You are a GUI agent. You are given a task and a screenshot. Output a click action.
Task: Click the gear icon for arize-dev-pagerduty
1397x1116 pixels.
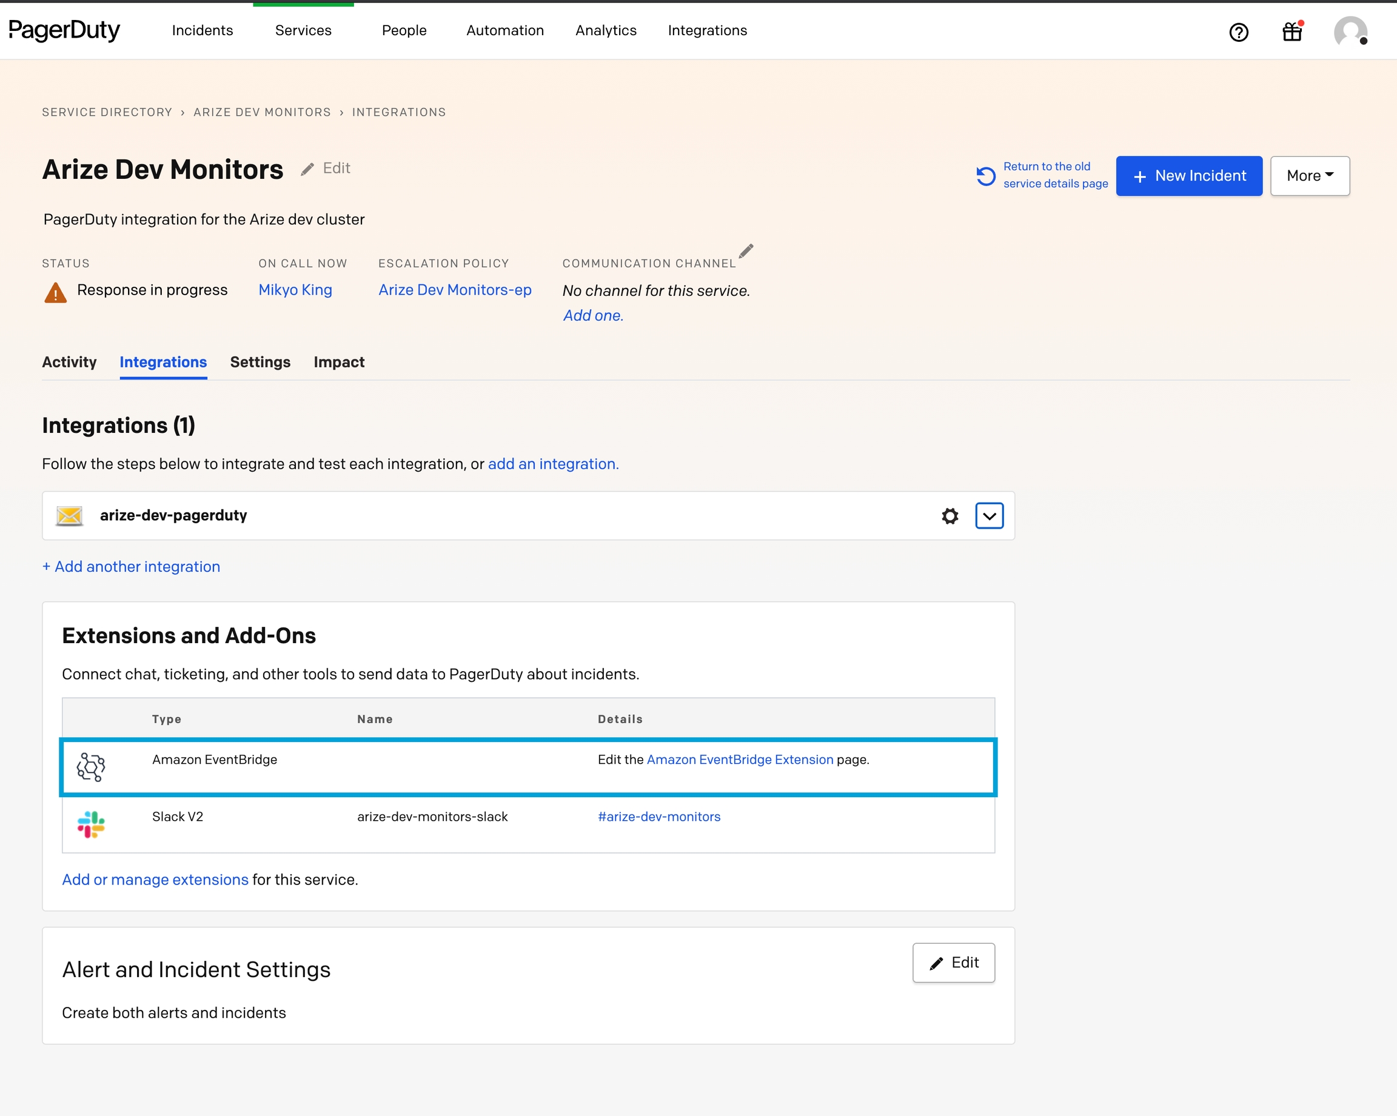(x=950, y=516)
